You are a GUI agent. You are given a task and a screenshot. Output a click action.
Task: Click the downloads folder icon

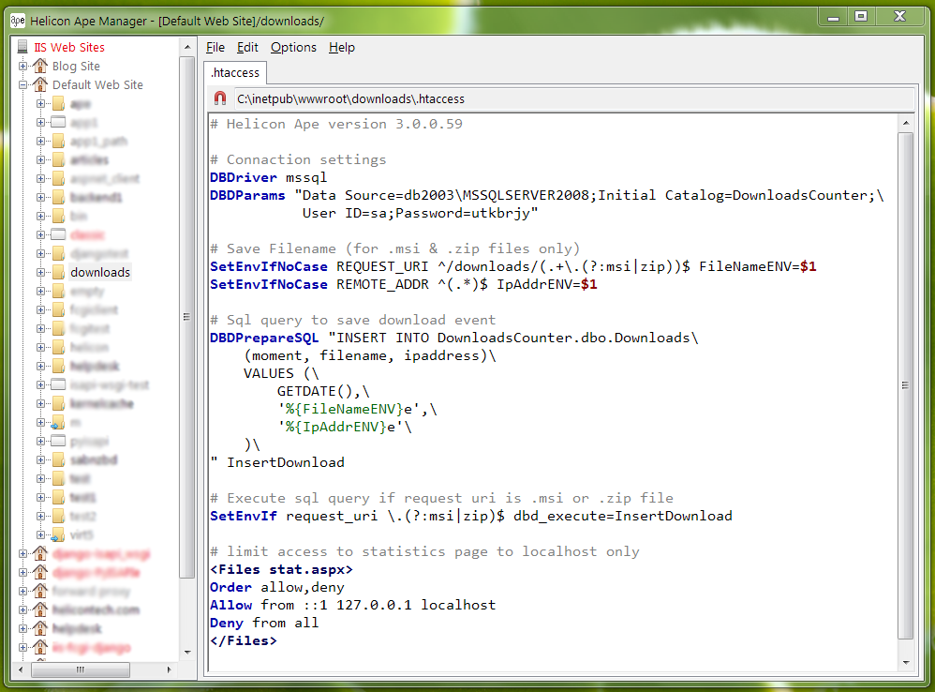(x=58, y=272)
